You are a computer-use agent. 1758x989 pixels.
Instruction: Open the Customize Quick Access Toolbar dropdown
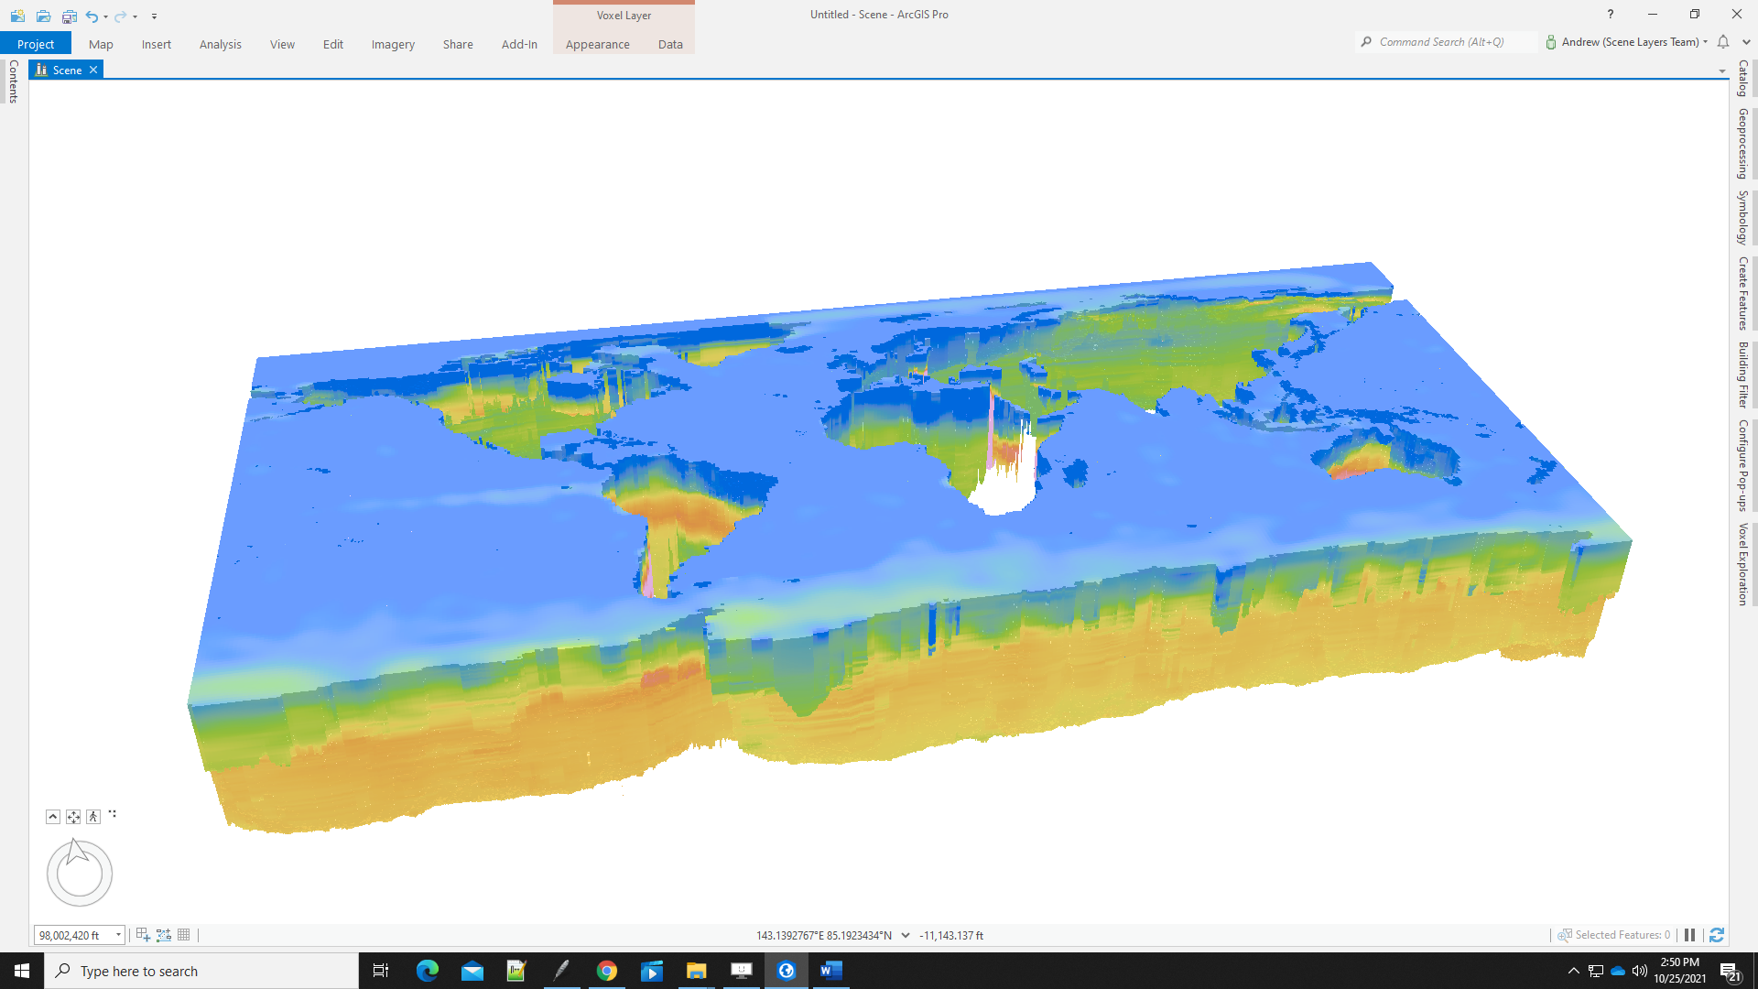(154, 16)
